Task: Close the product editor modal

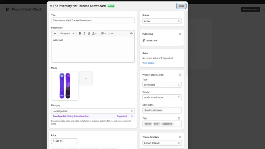Action: coord(181,6)
